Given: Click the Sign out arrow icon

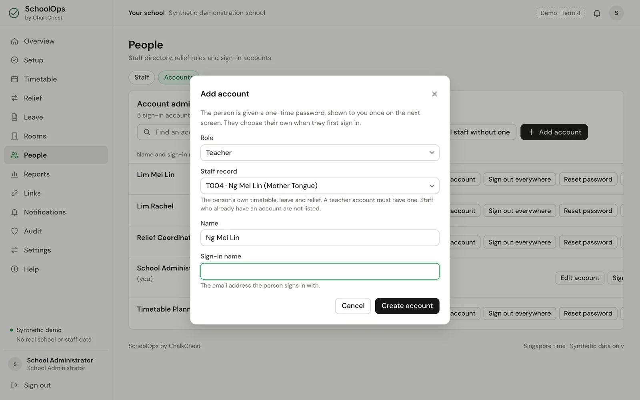Looking at the screenshot, I should click(x=14, y=385).
